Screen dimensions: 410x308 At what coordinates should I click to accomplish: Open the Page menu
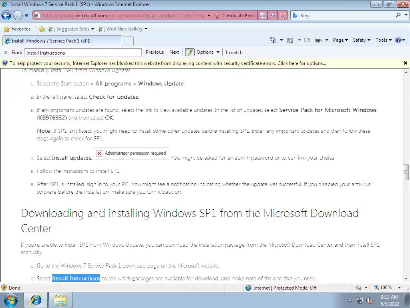[x=340, y=40]
